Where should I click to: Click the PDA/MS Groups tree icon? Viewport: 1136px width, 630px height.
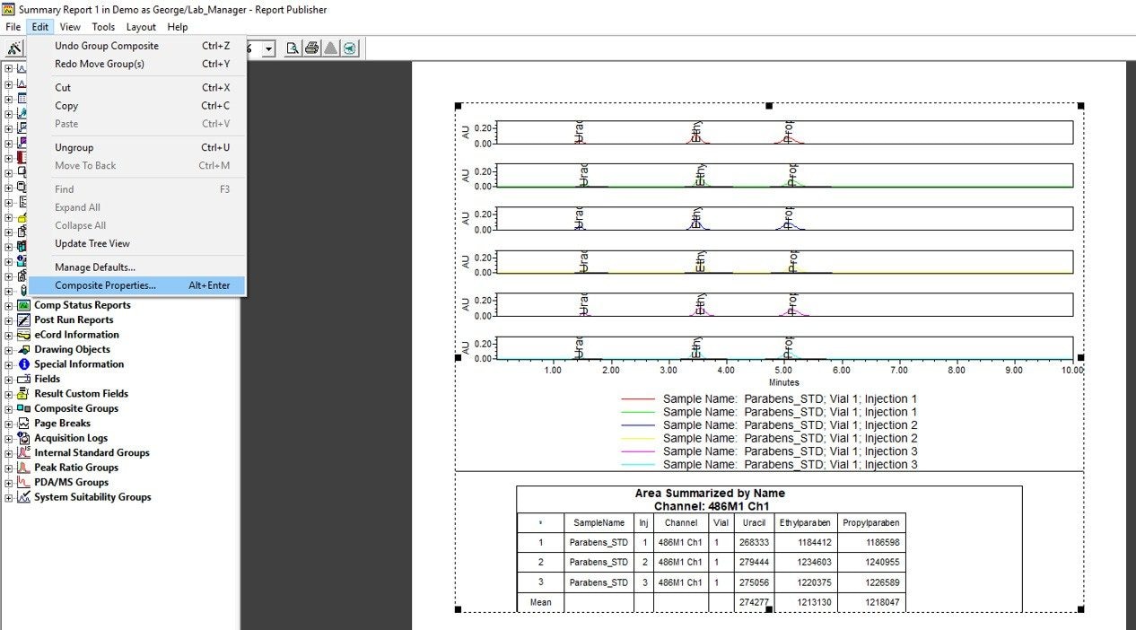click(x=22, y=483)
